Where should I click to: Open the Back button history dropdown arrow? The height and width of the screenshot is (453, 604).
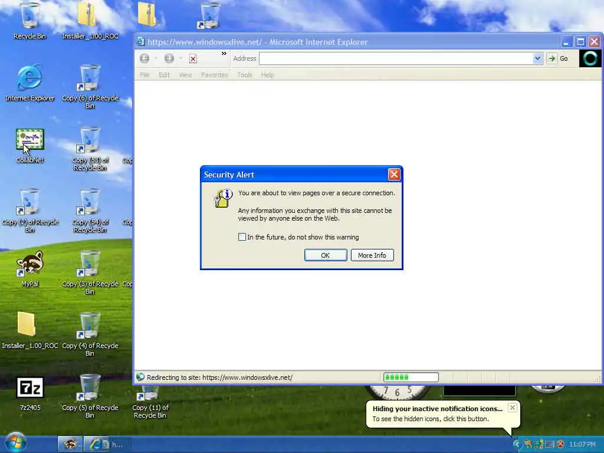coord(156,58)
